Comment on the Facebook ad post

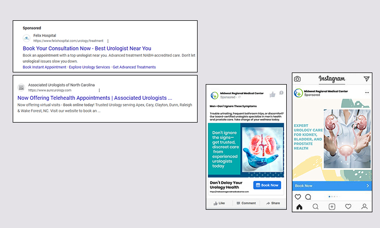click(246, 203)
